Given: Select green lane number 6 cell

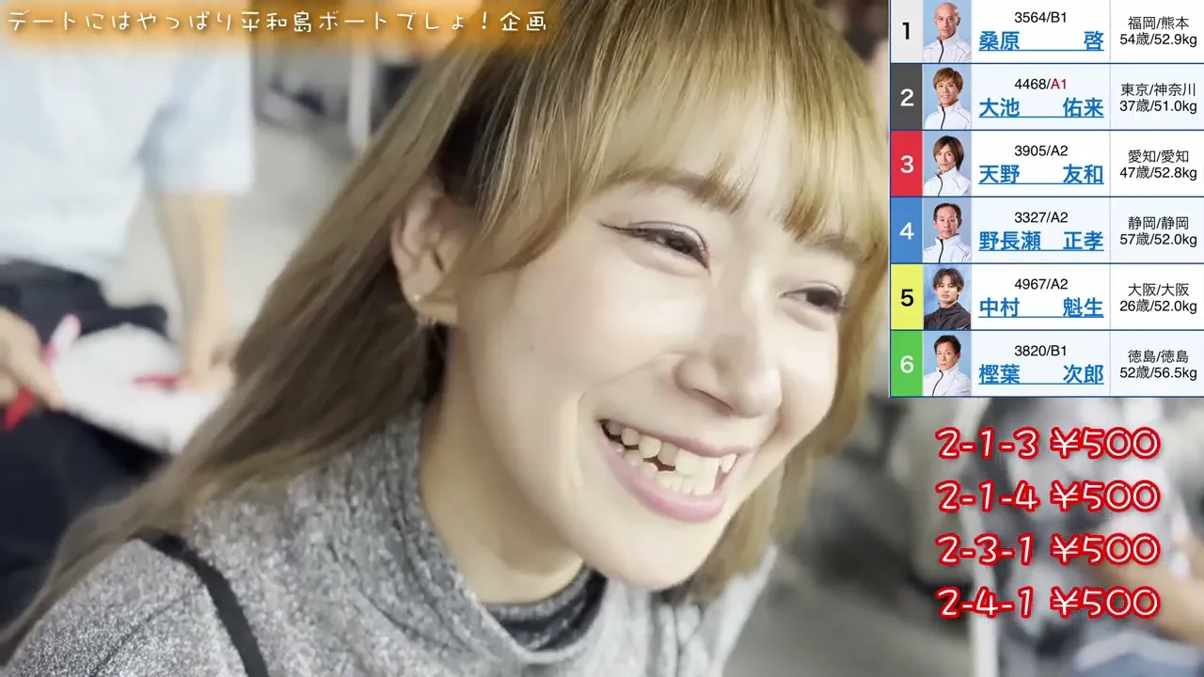Looking at the screenshot, I should [907, 364].
